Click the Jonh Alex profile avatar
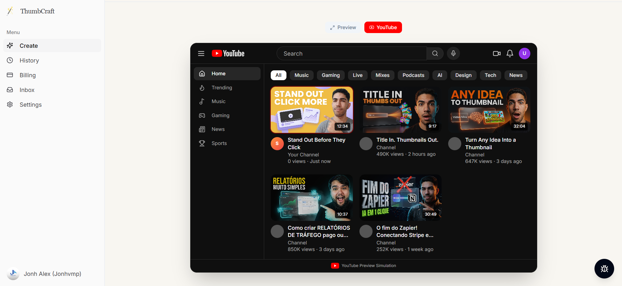This screenshot has height=286, width=622. click(x=13, y=274)
